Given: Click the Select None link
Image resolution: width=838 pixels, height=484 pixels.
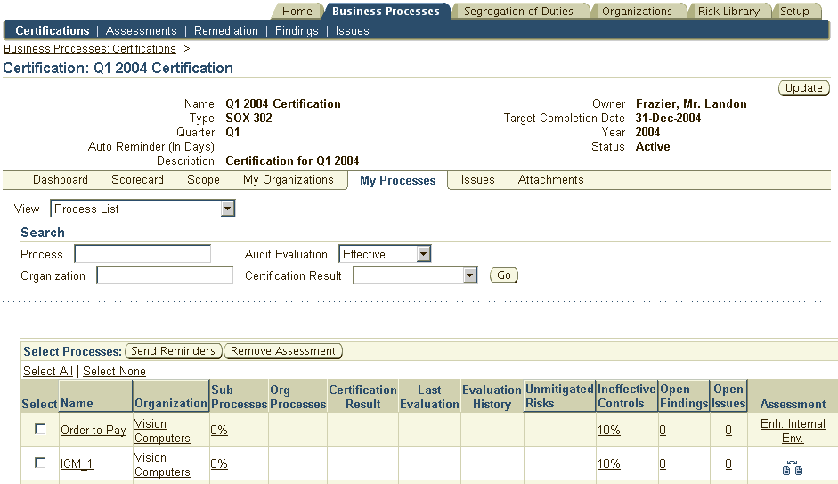Looking at the screenshot, I should tap(114, 371).
